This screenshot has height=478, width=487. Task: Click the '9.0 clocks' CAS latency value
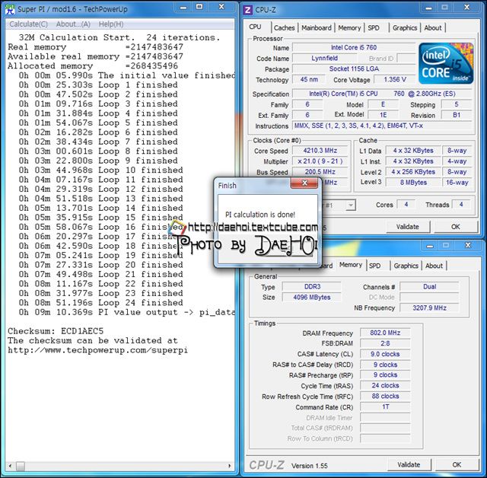click(x=385, y=354)
